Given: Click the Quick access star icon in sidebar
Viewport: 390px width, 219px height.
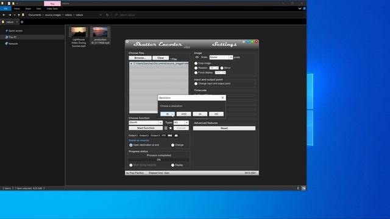Looking at the screenshot, I should coord(7,30).
